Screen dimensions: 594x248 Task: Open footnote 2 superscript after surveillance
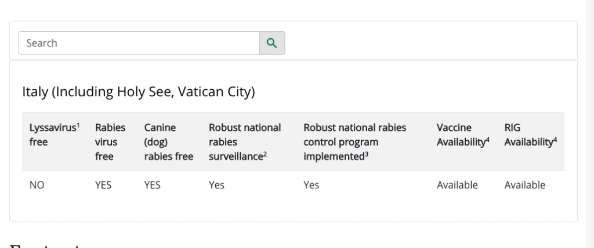[265, 154]
